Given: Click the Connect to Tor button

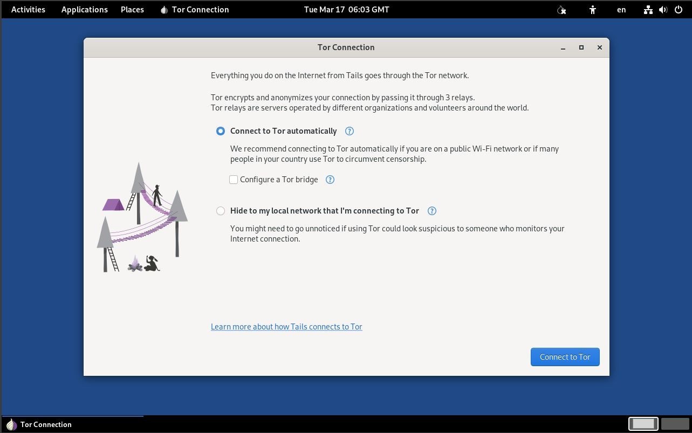Looking at the screenshot, I should pyautogui.click(x=565, y=357).
